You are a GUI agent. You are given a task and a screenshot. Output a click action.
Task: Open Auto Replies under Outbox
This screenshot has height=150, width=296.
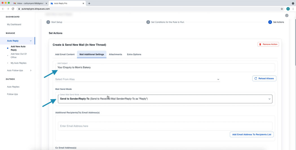pos(13,87)
